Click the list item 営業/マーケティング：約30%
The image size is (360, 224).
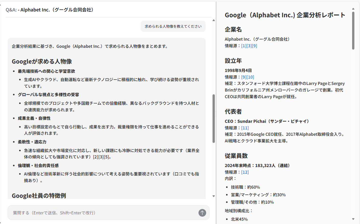pos(258,195)
